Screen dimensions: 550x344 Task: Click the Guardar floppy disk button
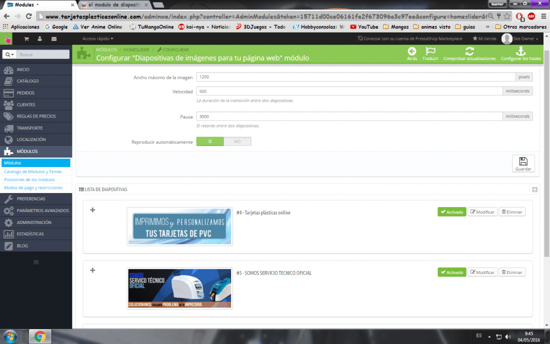pos(523,163)
